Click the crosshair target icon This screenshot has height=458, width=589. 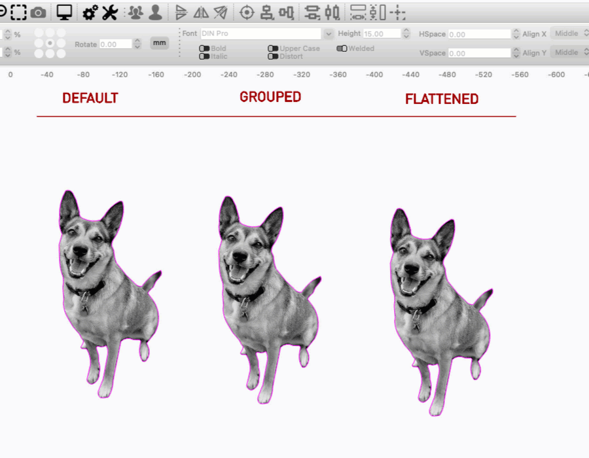pos(247,12)
